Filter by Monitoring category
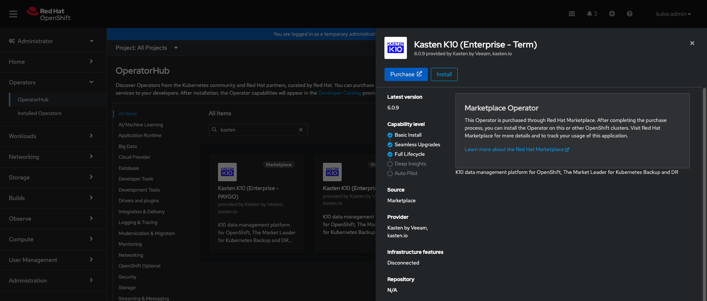Viewport: 707px width, 301px height. [x=130, y=244]
